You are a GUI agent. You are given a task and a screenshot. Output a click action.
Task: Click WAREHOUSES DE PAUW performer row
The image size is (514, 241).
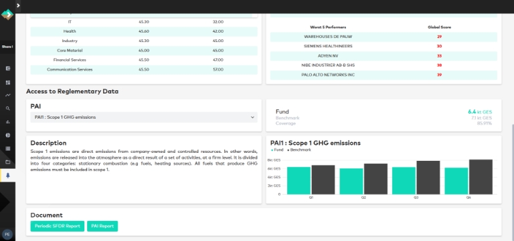point(383,37)
